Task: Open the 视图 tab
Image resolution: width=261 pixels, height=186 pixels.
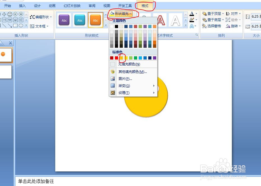Action: 107,6
